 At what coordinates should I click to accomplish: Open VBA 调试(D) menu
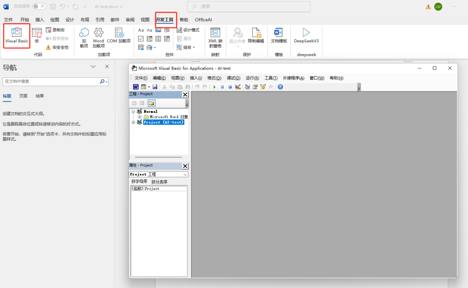click(x=234, y=78)
